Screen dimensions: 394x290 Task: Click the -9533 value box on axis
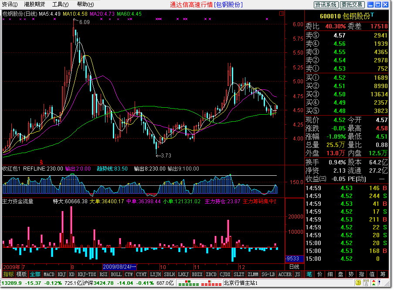pos(294,258)
